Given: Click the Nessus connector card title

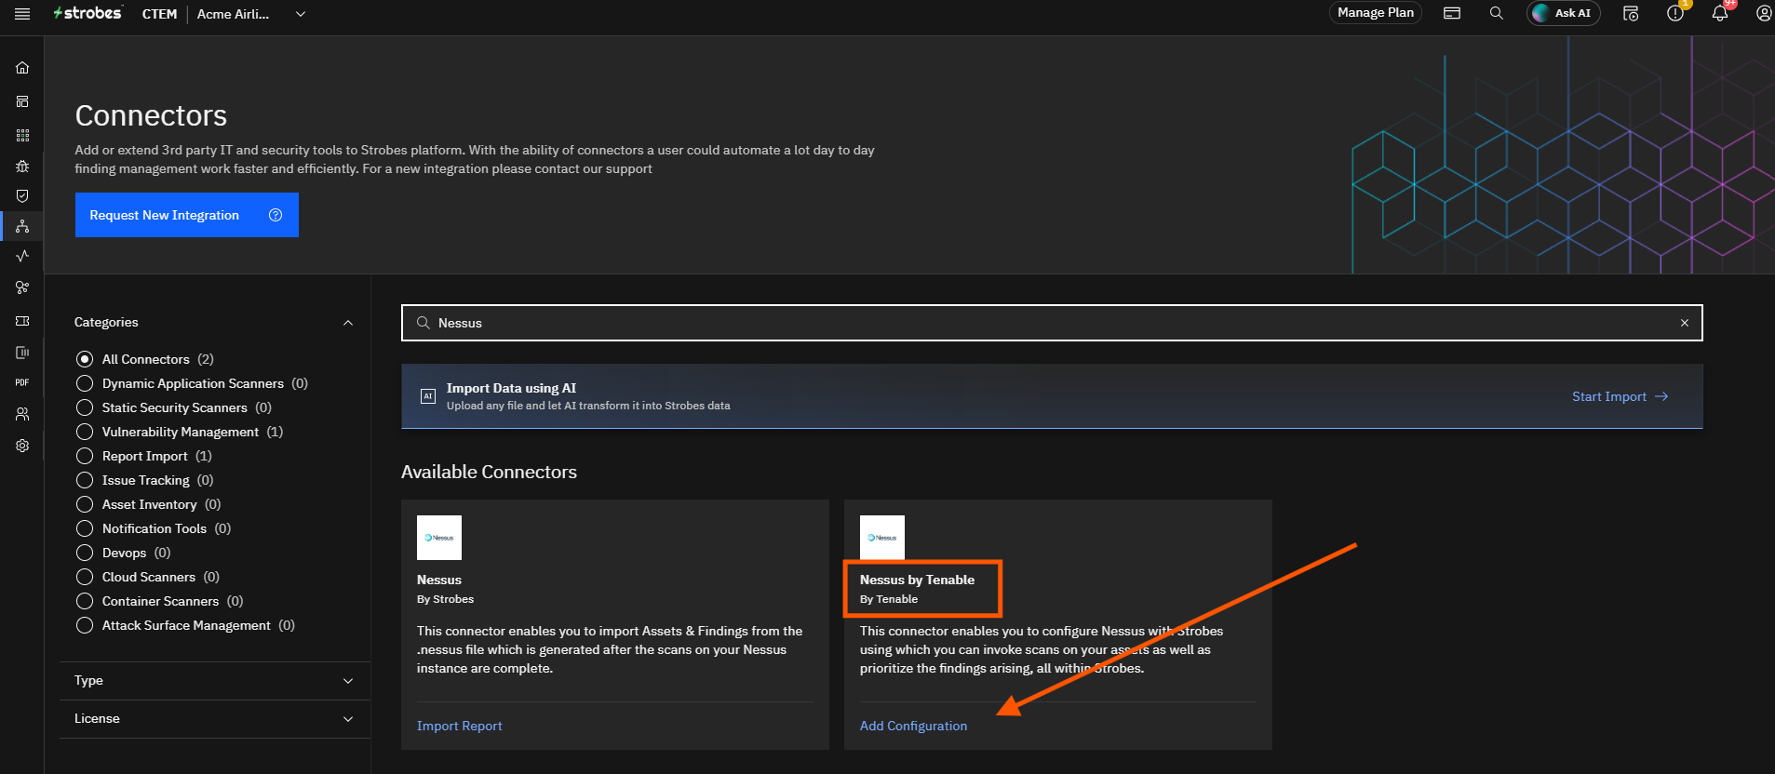Looking at the screenshot, I should pos(439,580).
